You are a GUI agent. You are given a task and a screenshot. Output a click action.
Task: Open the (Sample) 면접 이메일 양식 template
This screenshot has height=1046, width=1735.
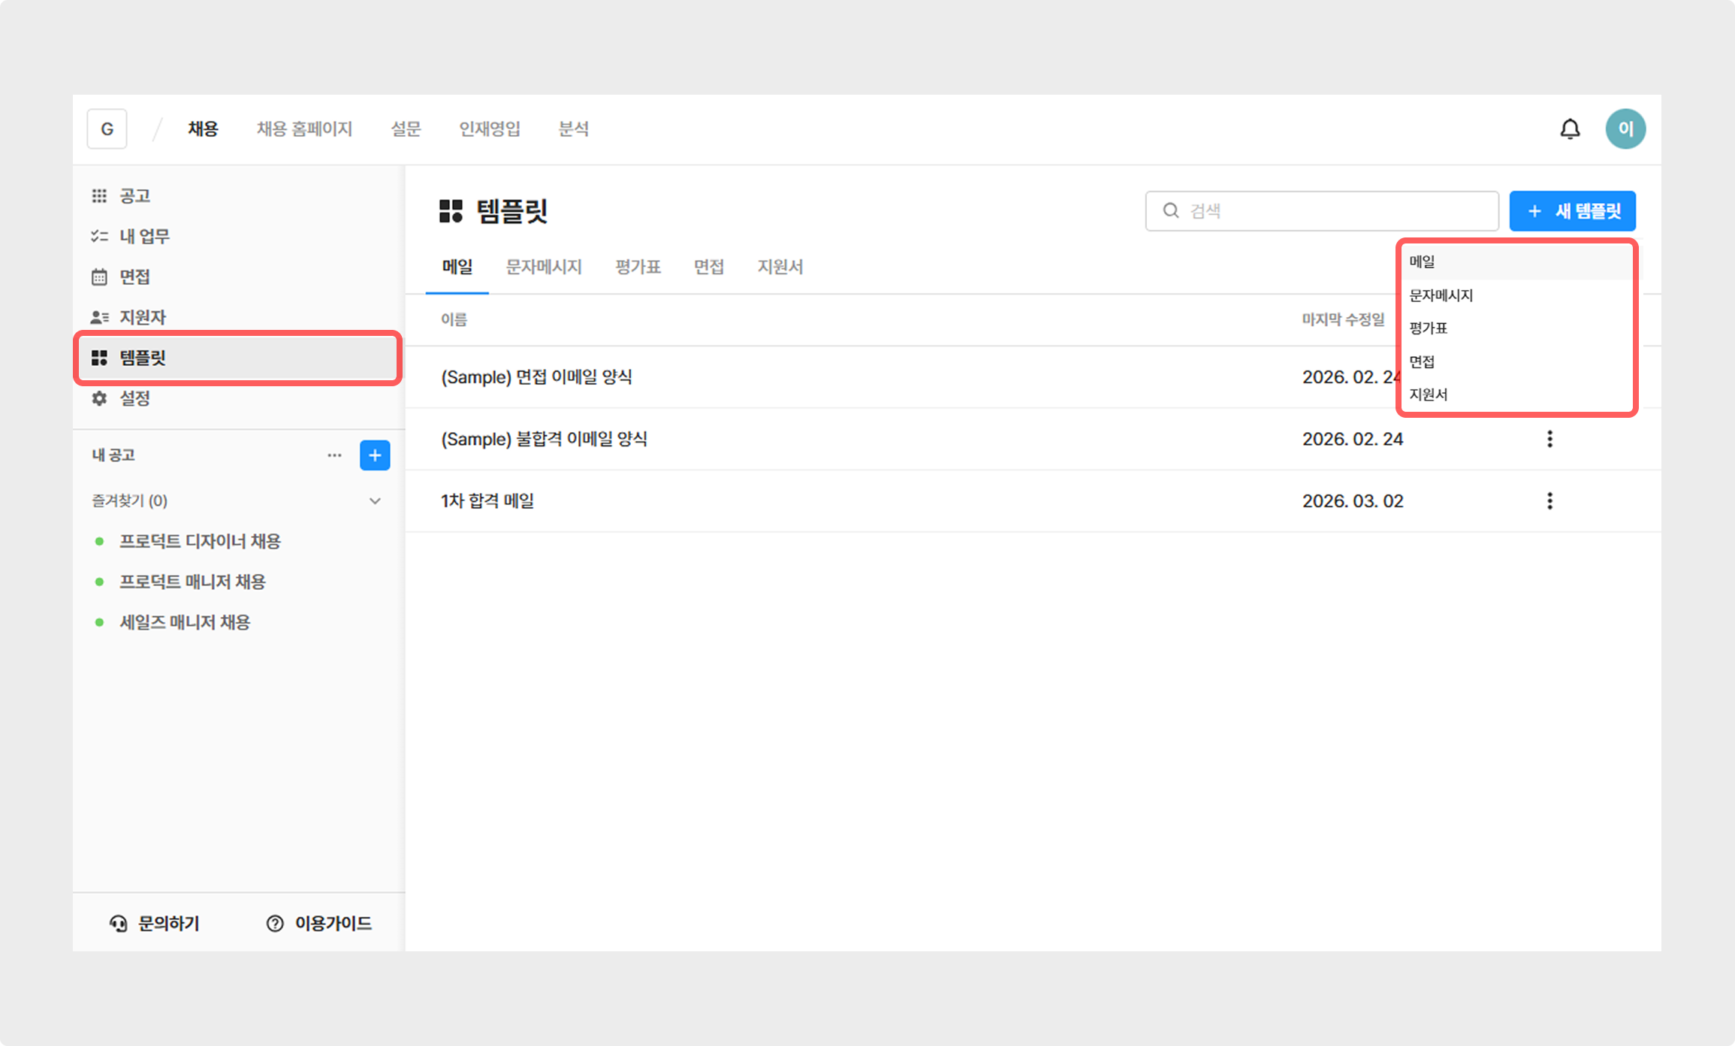click(x=536, y=377)
